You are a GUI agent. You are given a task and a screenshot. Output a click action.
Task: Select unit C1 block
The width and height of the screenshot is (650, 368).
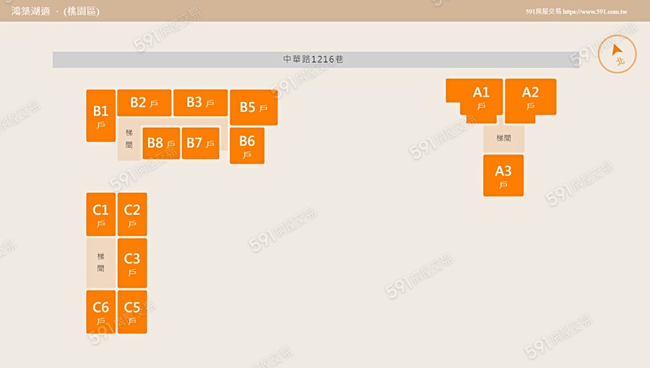point(100,214)
